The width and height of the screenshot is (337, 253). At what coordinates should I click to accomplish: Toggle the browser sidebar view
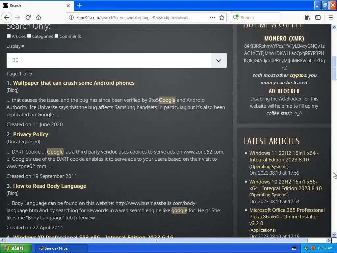coord(318,17)
